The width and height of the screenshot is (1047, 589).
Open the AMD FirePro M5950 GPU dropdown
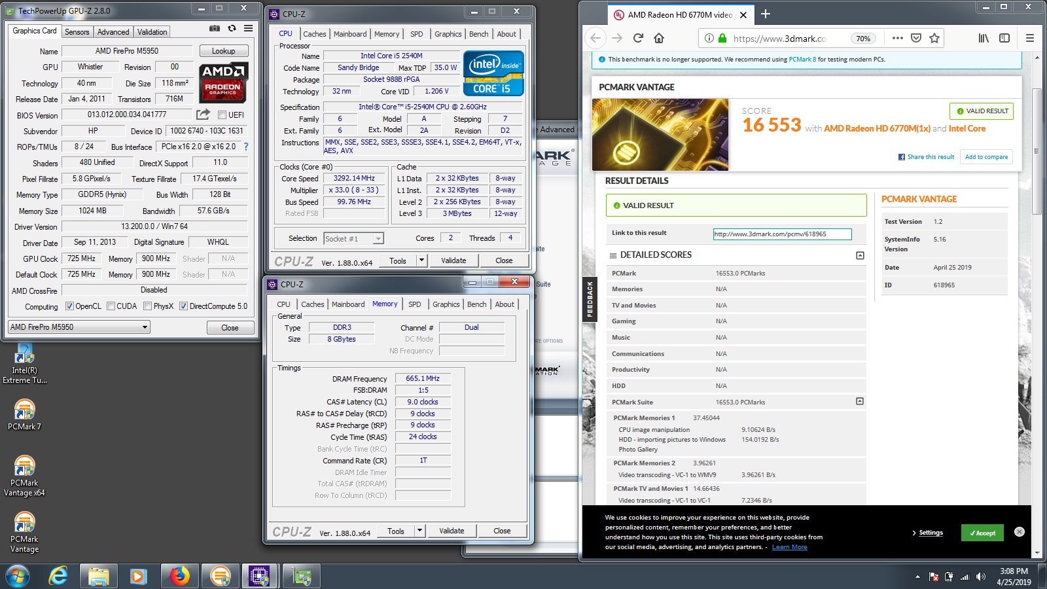coord(79,327)
